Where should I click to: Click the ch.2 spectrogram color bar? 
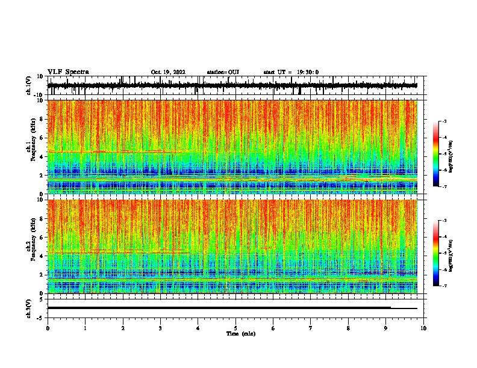click(x=435, y=253)
